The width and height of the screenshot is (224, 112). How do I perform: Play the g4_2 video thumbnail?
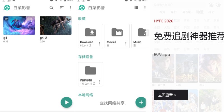[x=56, y=25]
